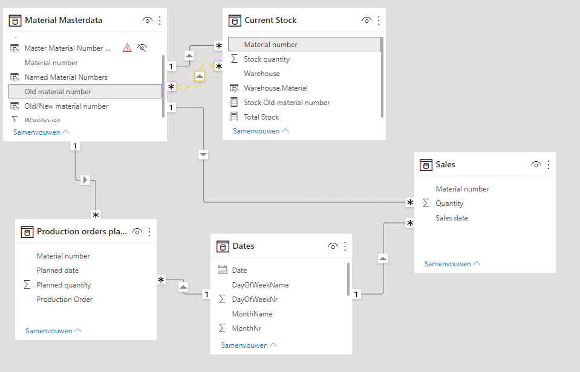This screenshot has height=372, width=580.
Task: Click the calculated column icon beside Warehouse.Material
Action: click(x=235, y=88)
